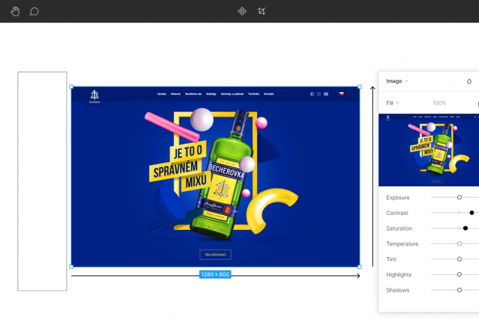
Task: Edit the 100% opacity field
Action: (x=439, y=103)
